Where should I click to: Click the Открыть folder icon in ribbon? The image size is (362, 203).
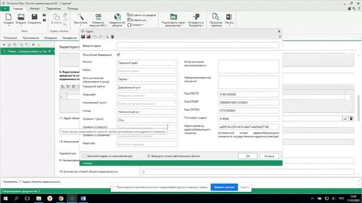(x=21, y=17)
